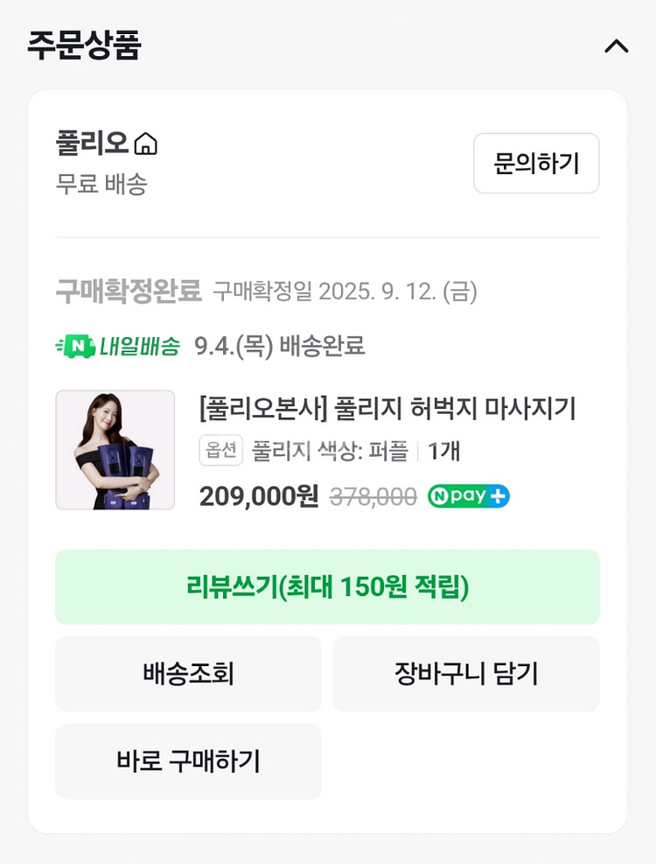The image size is (656, 864).
Task: Open the product thumbnail image
Action: click(x=115, y=450)
